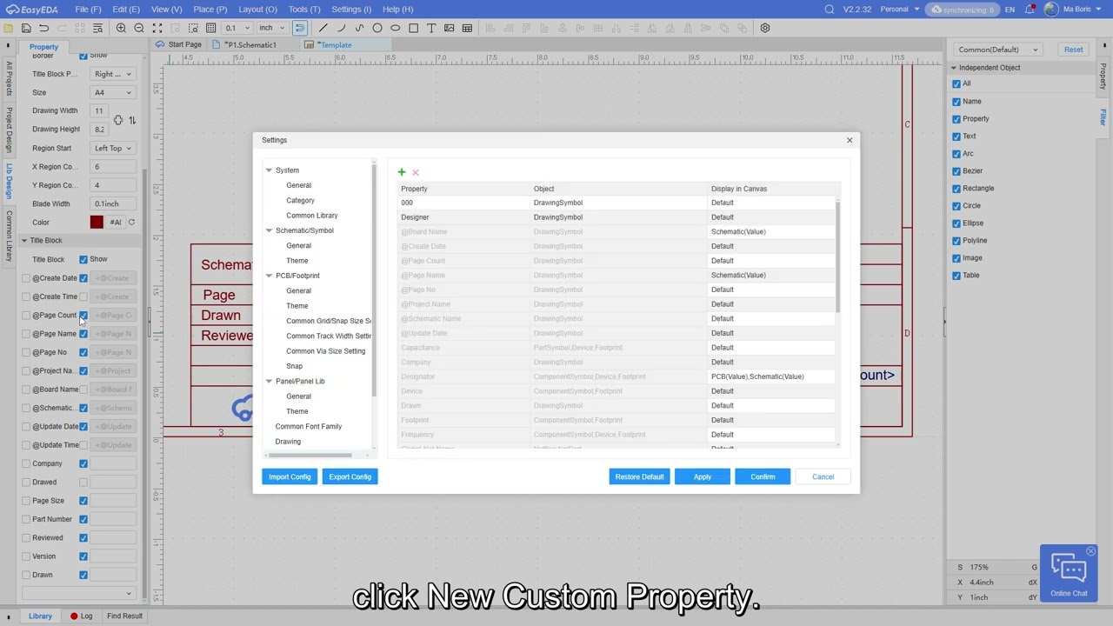The height and width of the screenshot is (626, 1113).
Task: Collapse the Schematic/Symbol tree node
Action: pyautogui.click(x=269, y=230)
